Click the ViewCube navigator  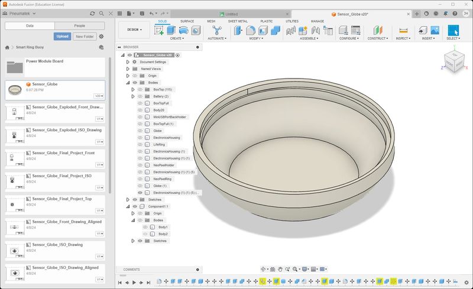(x=454, y=62)
